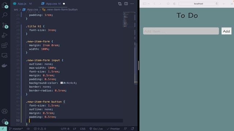
Task: Open the Docker view in activity bar
Action: (x=4, y=65)
